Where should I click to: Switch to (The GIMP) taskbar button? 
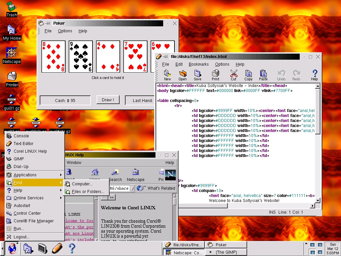pos(226,252)
